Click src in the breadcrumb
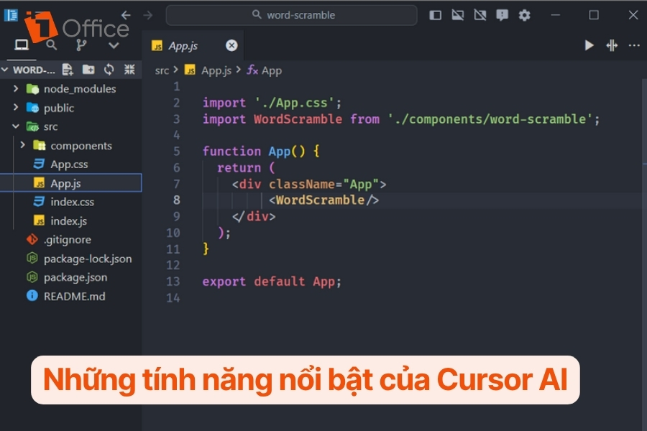The width and height of the screenshot is (647, 431). (x=162, y=70)
